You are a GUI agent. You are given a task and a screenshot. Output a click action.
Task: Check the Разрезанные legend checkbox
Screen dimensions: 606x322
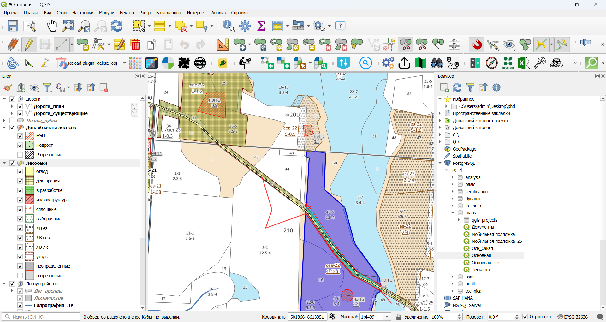coord(20,155)
